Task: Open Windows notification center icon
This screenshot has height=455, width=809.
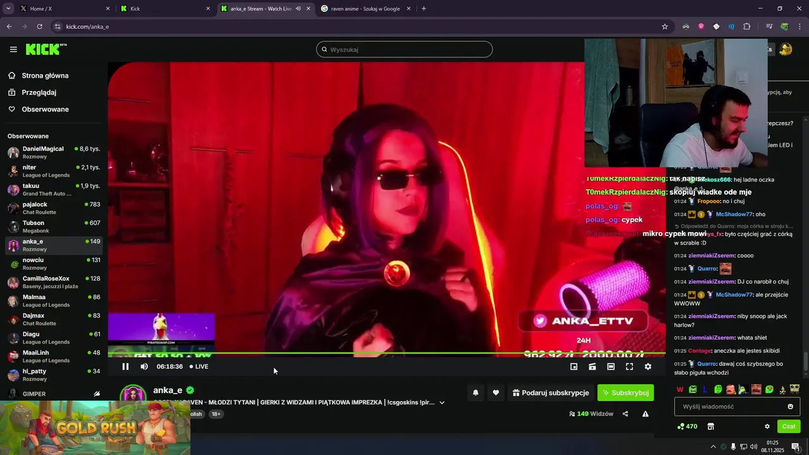Action: [796, 447]
